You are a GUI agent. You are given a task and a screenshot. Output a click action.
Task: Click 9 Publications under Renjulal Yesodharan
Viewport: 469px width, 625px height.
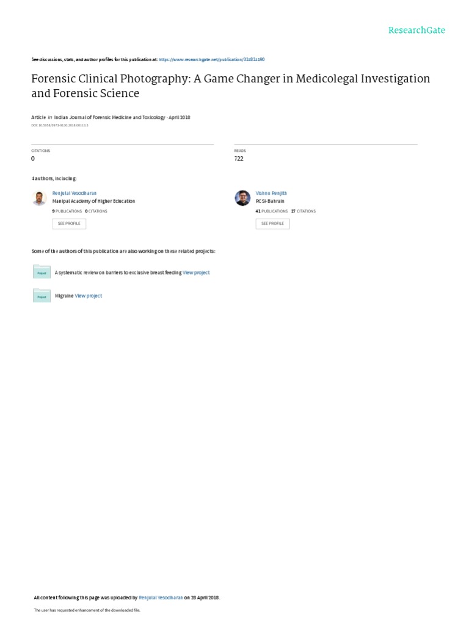[67, 211]
